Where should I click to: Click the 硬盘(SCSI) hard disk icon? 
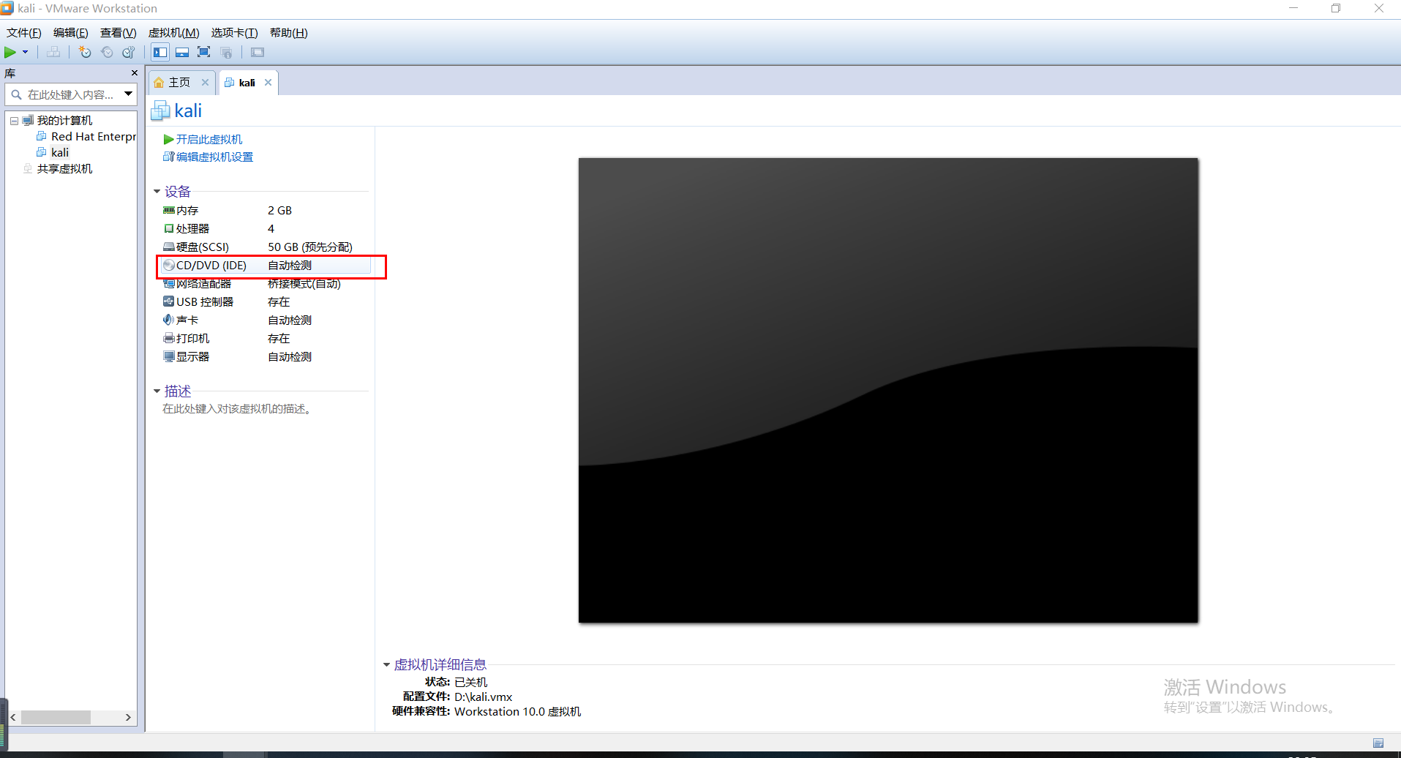pyautogui.click(x=168, y=247)
